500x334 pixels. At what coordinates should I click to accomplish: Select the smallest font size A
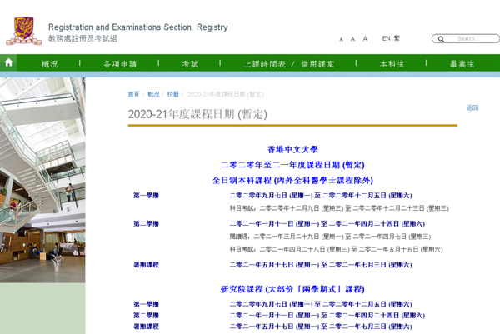click(x=341, y=39)
